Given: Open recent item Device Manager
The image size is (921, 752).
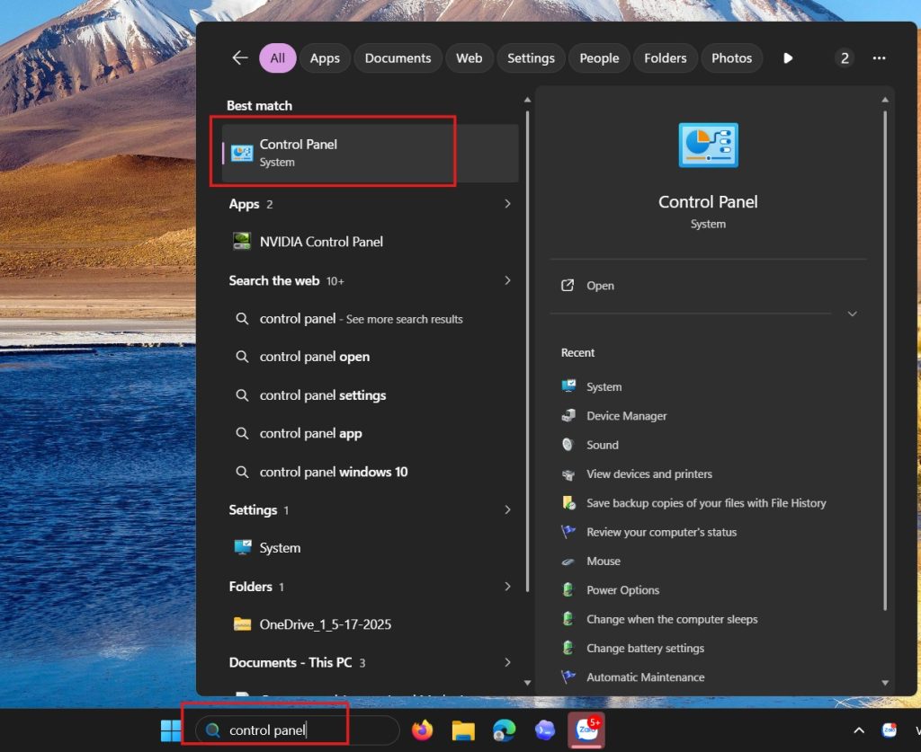Looking at the screenshot, I should coord(626,416).
